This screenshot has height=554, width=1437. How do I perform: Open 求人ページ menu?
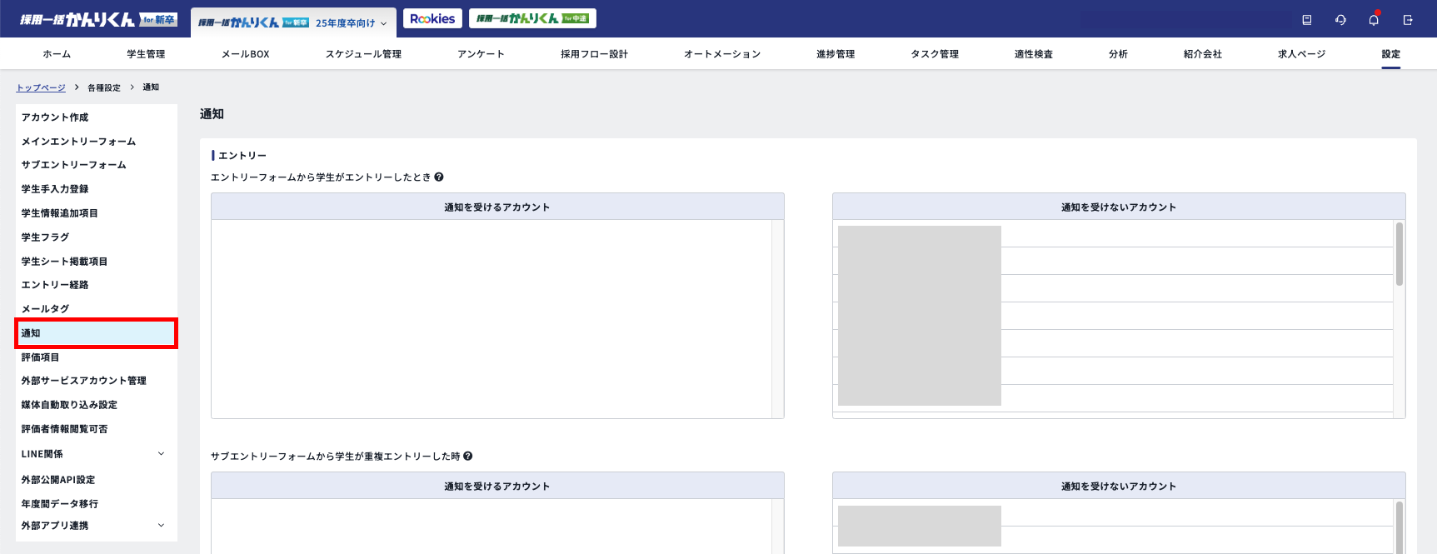(1302, 54)
